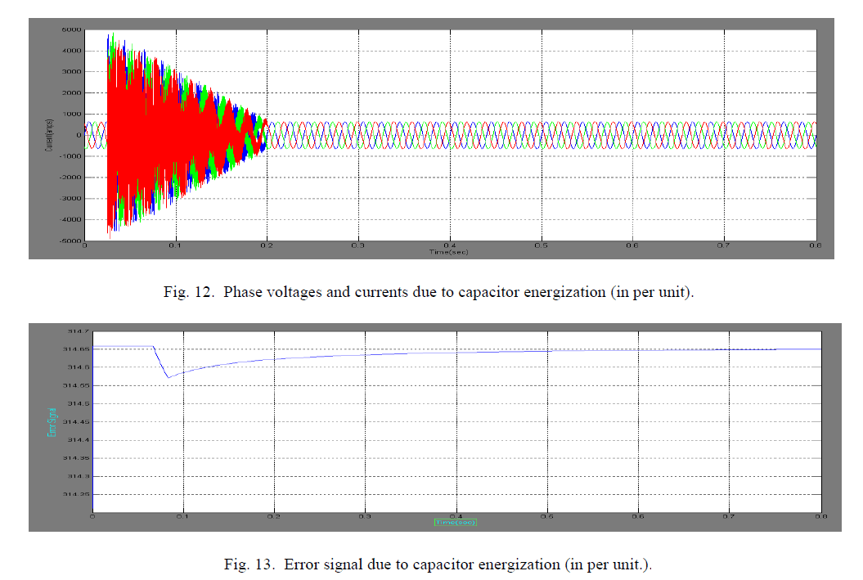Click the 0.5 x-axis tick of the error plot
863x580 pixels.
[547, 517]
